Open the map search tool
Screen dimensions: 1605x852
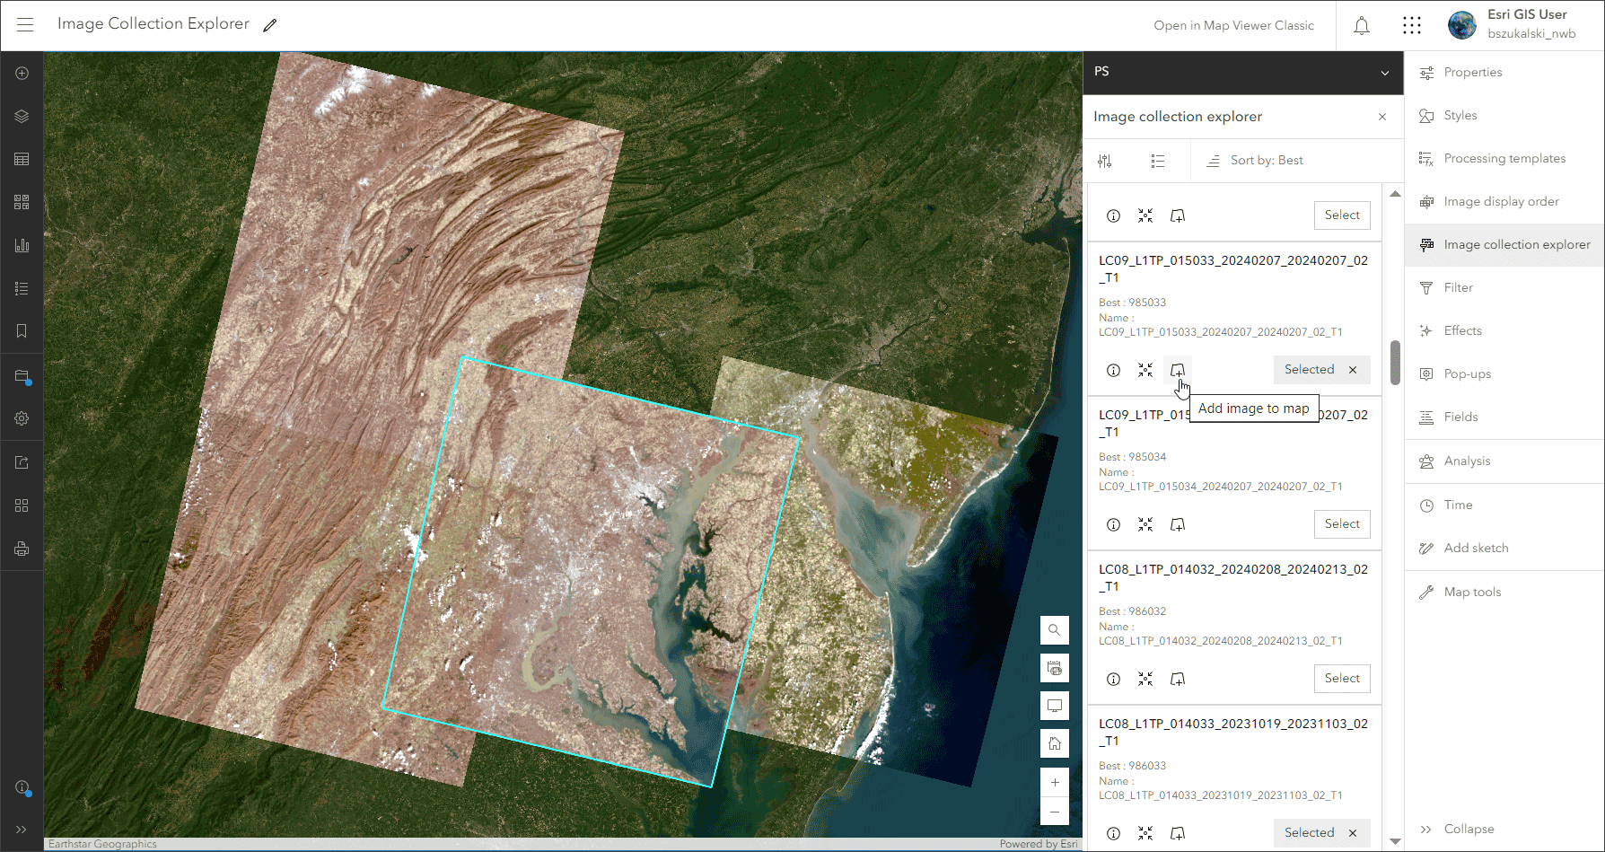tap(1055, 630)
